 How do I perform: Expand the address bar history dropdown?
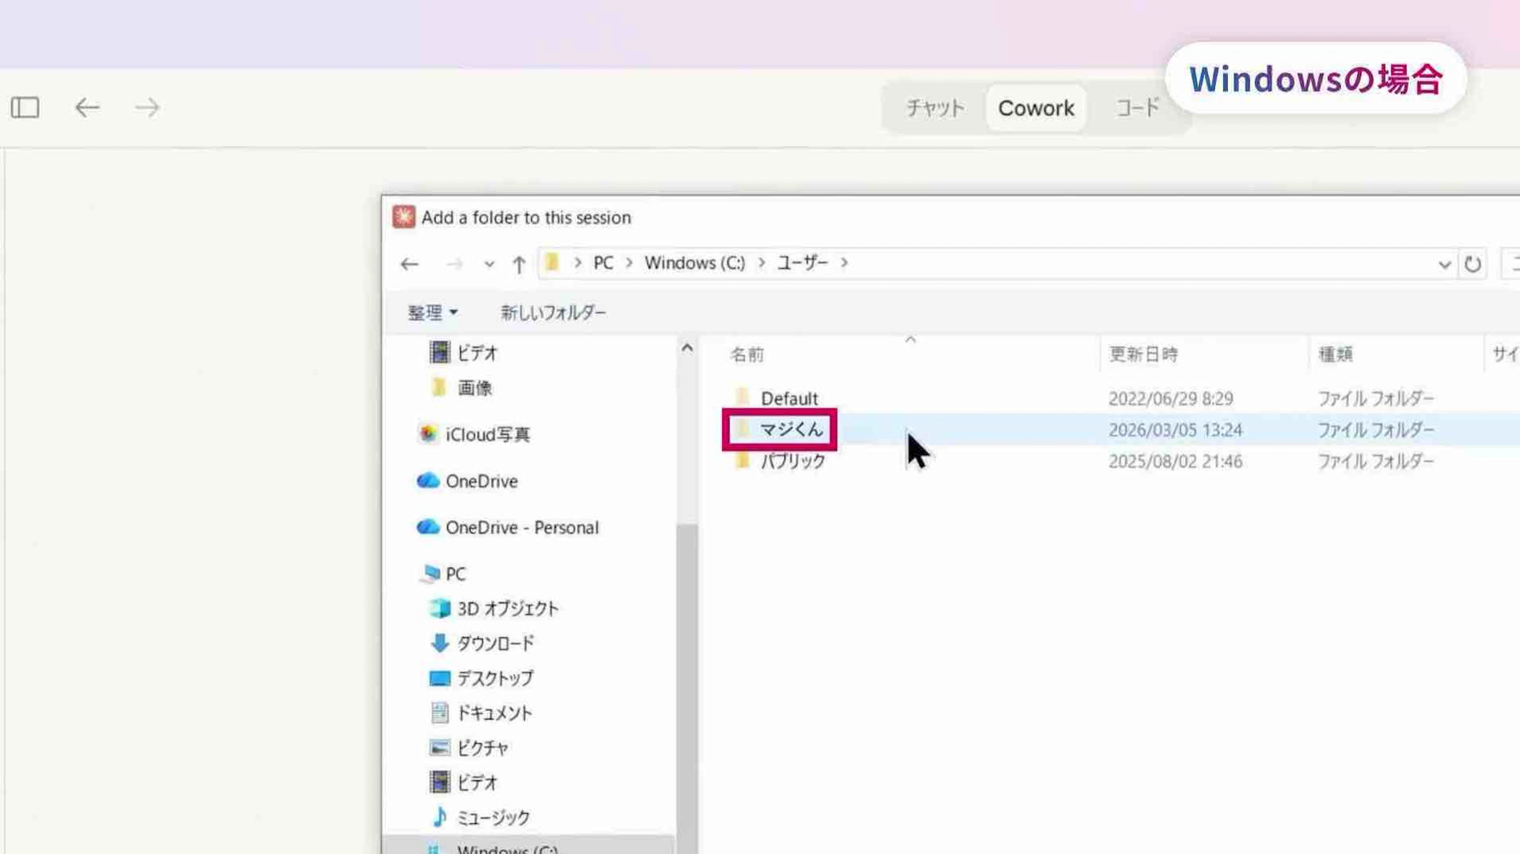point(1444,264)
